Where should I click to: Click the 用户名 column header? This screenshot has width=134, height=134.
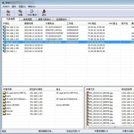125,24
